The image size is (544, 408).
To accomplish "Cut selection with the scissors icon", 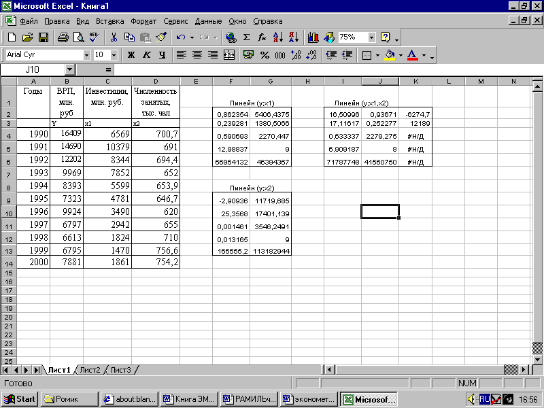I will click(x=114, y=37).
